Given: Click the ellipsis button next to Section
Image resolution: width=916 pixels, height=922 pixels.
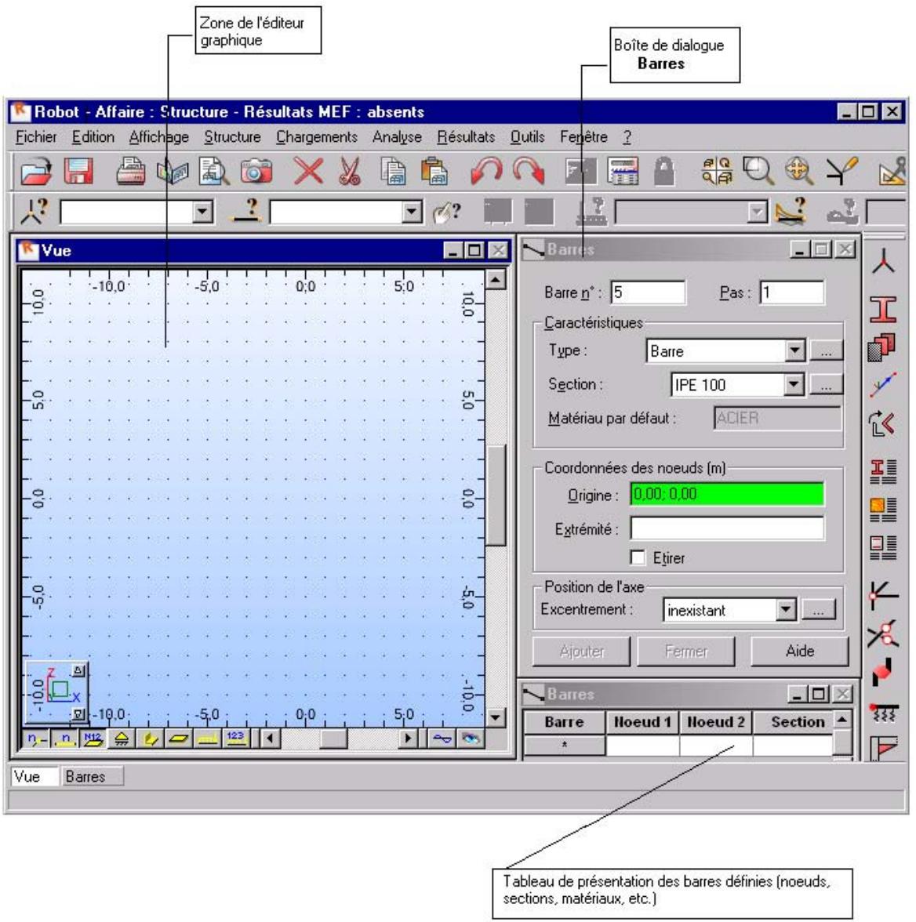Looking at the screenshot, I should (826, 385).
